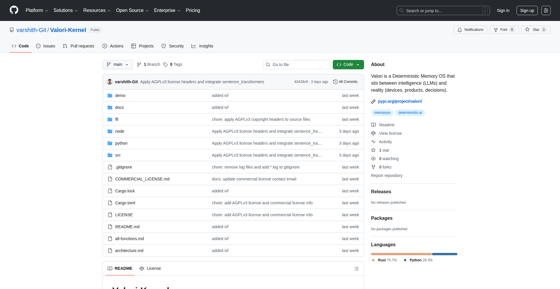Open the python folder
This screenshot has height=289, width=560.
[x=121, y=143]
